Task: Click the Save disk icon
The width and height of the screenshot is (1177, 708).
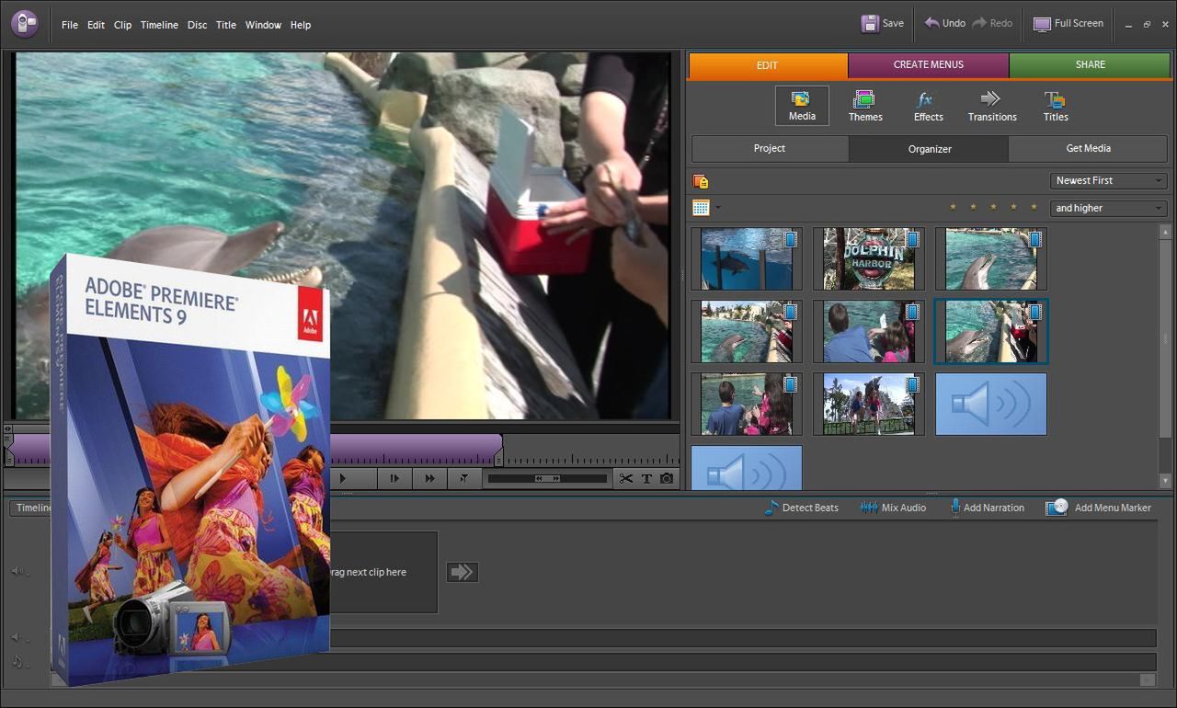Action: [869, 24]
